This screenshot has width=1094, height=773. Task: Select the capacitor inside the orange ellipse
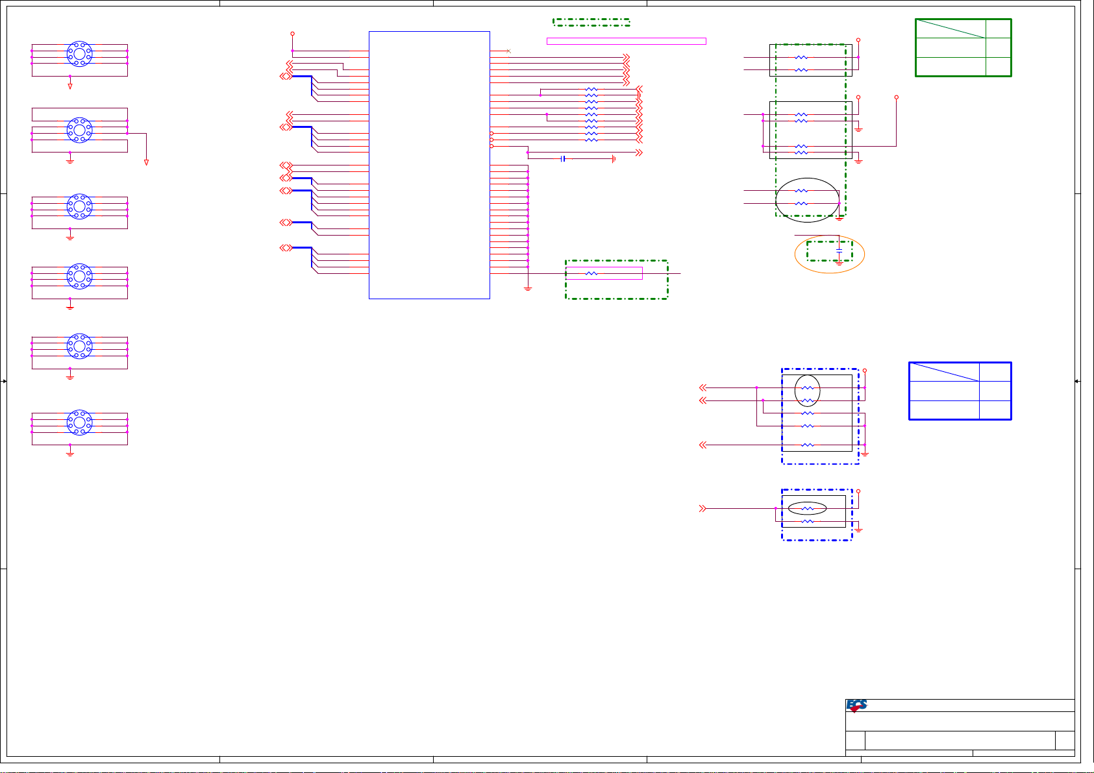(x=839, y=251)
